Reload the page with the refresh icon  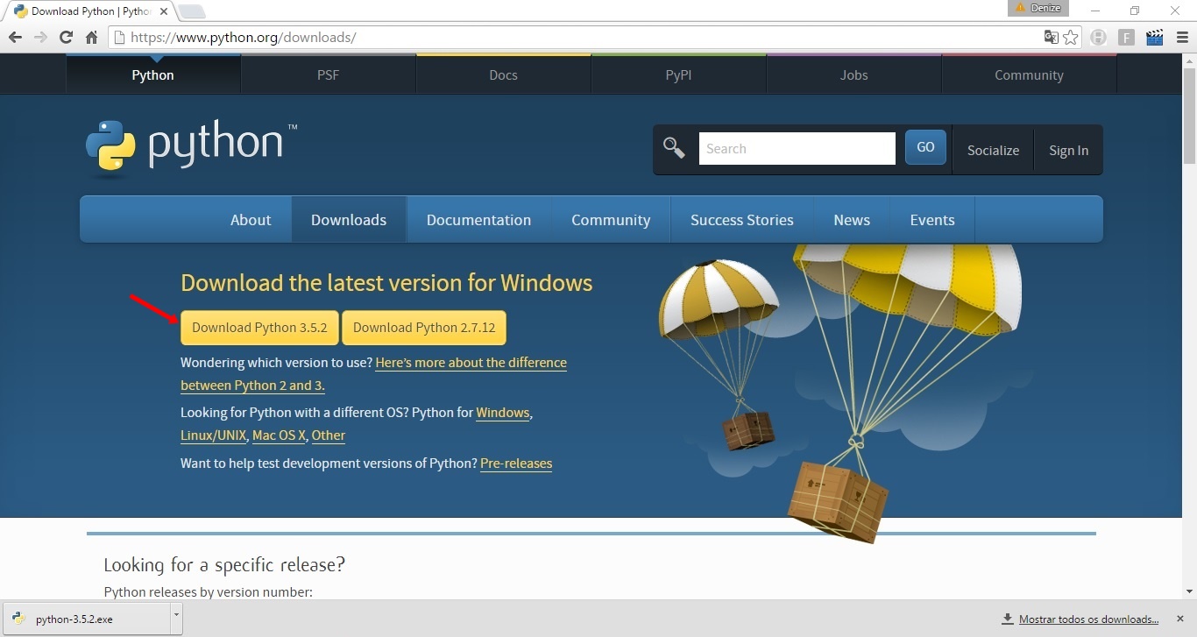point(66,38)
